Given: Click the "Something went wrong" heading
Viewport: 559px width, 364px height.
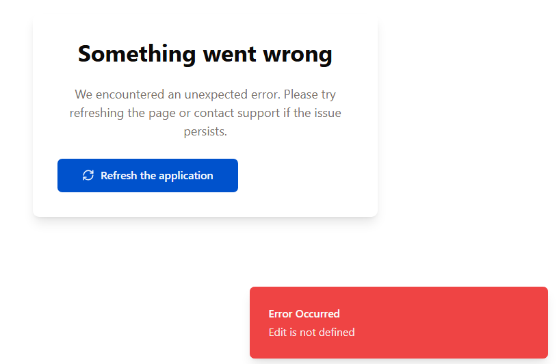Looking at the screenshot, I should (205, 53).
